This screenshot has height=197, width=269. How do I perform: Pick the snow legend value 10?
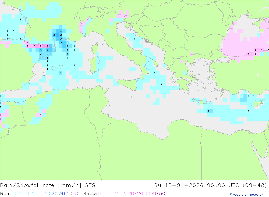pos(133,194)
